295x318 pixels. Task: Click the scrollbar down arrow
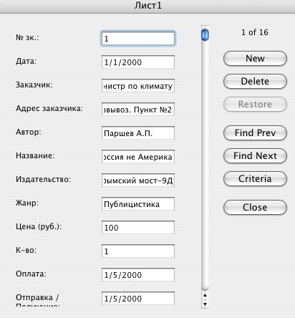point(205,304)
